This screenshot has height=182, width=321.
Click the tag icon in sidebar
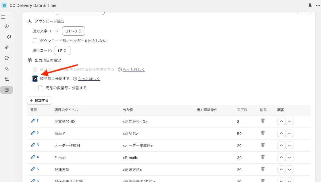point(9,37)
